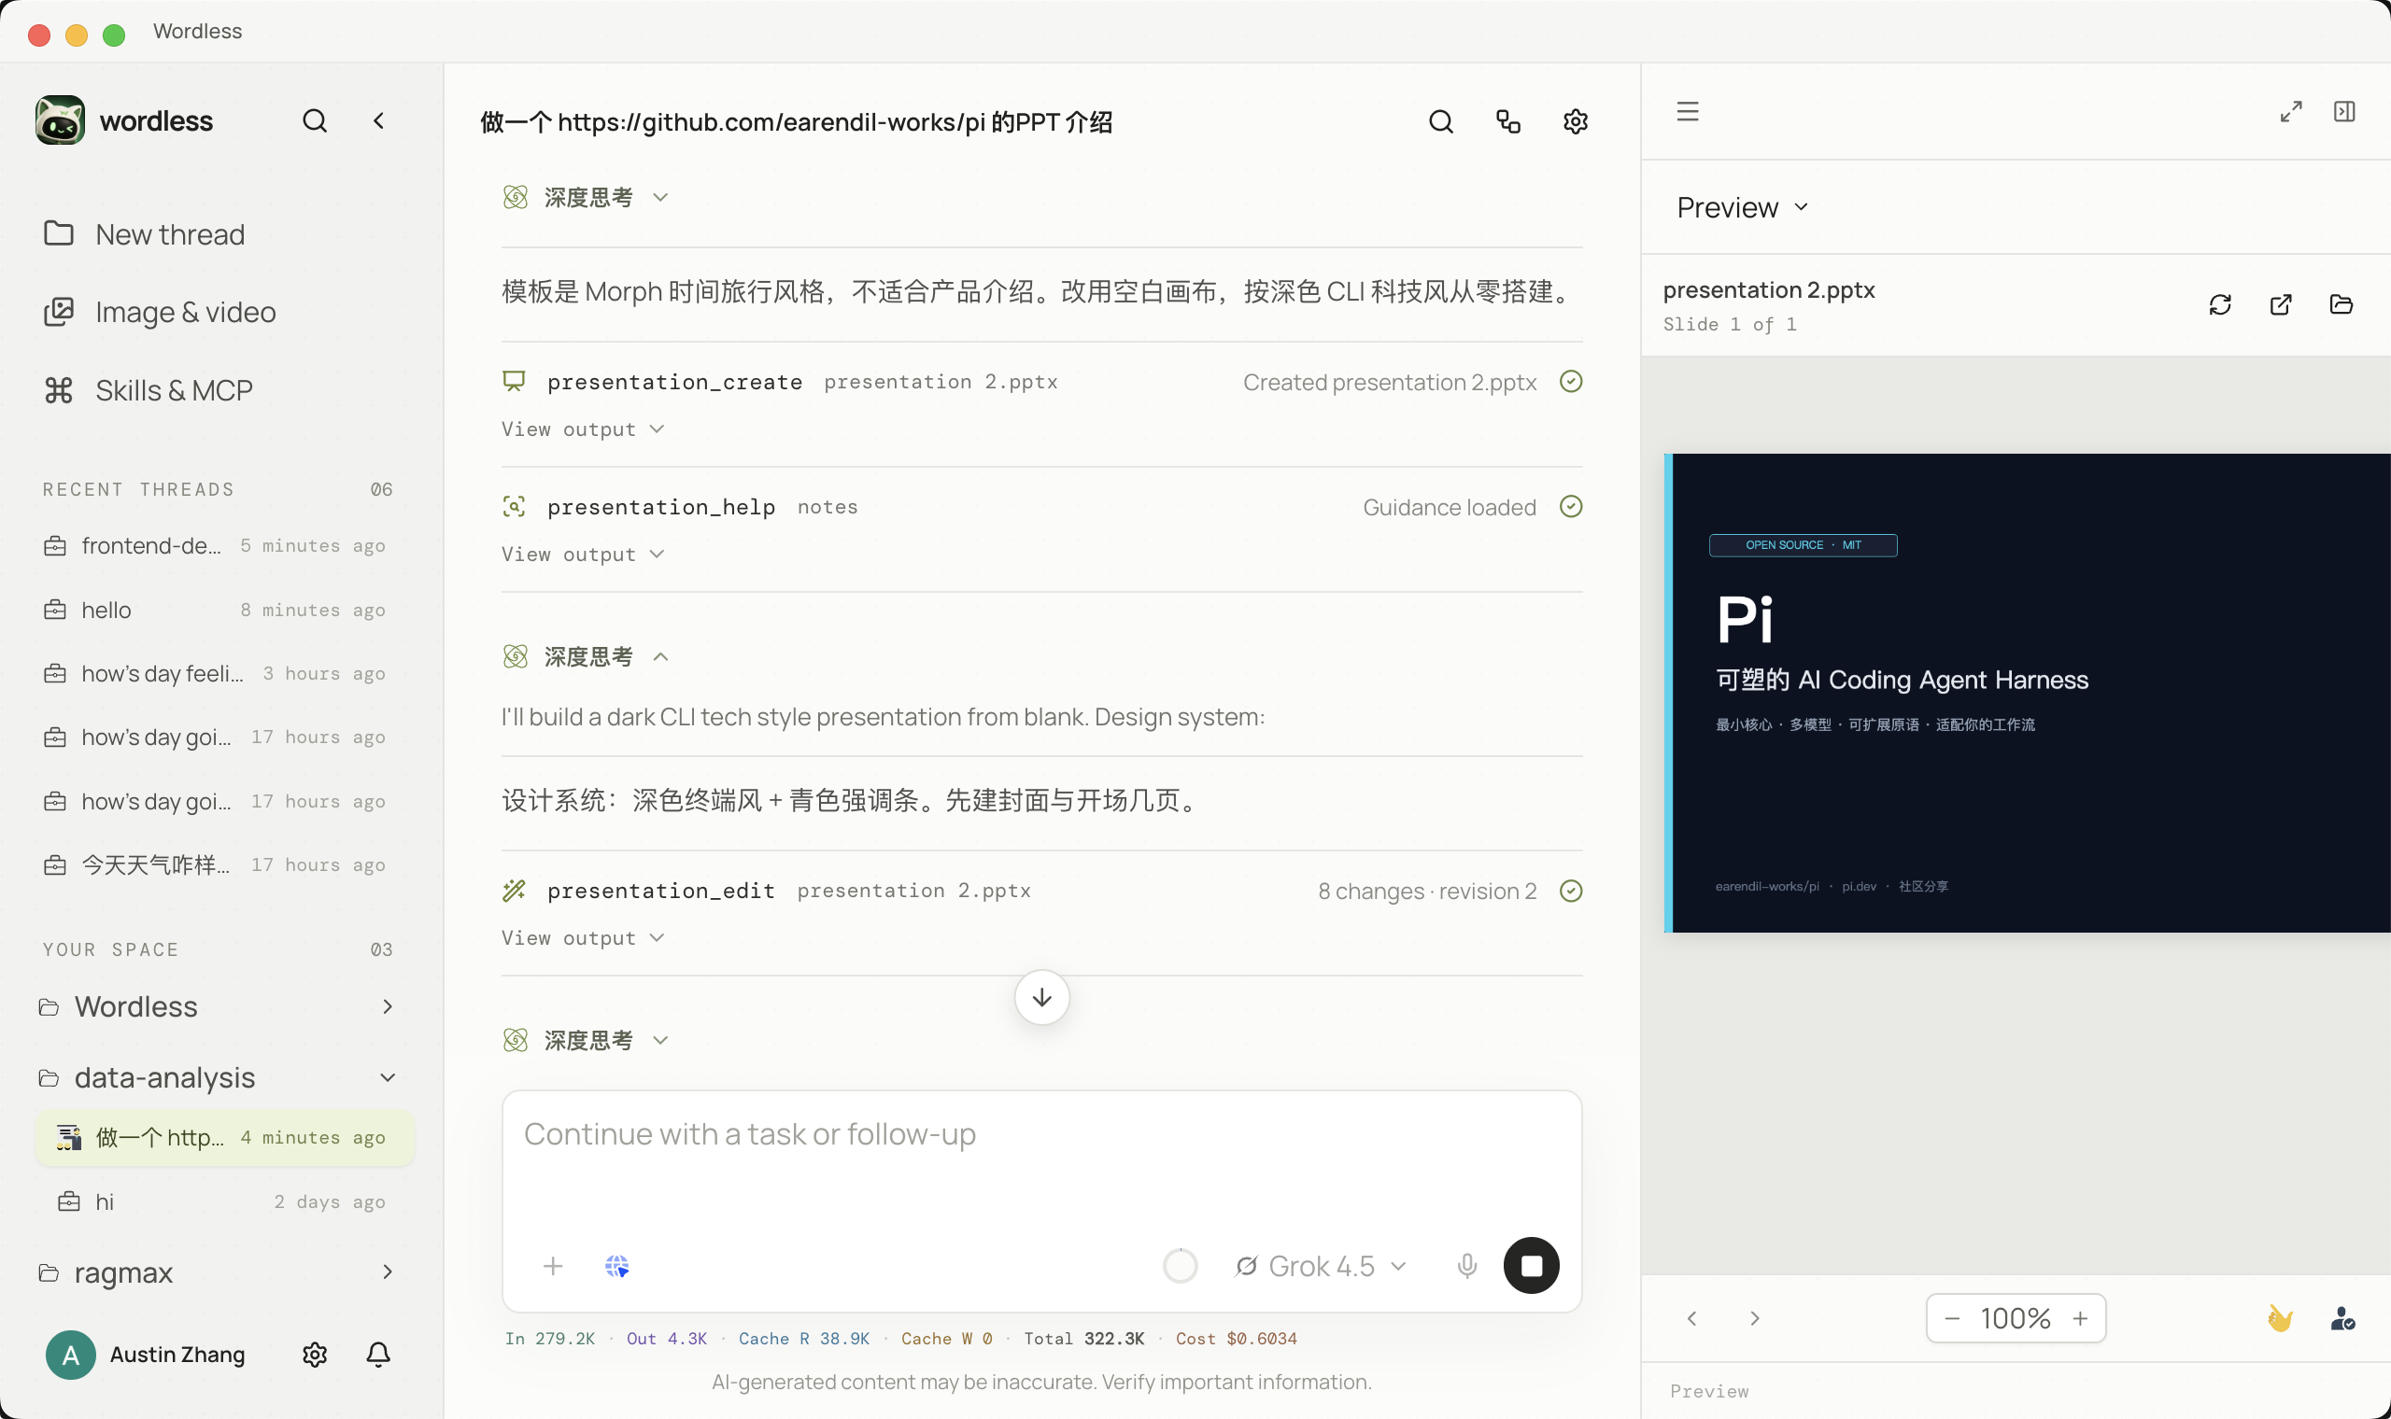Image resolution: width=2391 pixels, height=1419 pixels.
Task: Expand the Wordless space folder
Action: (x=216, y=1006)
